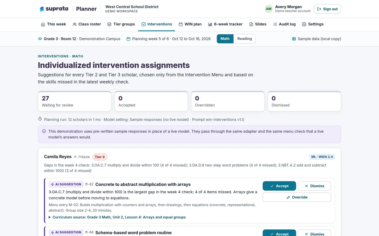Click the sign-out arrow icon
The image size is (379, 236).
click(319, 9)
